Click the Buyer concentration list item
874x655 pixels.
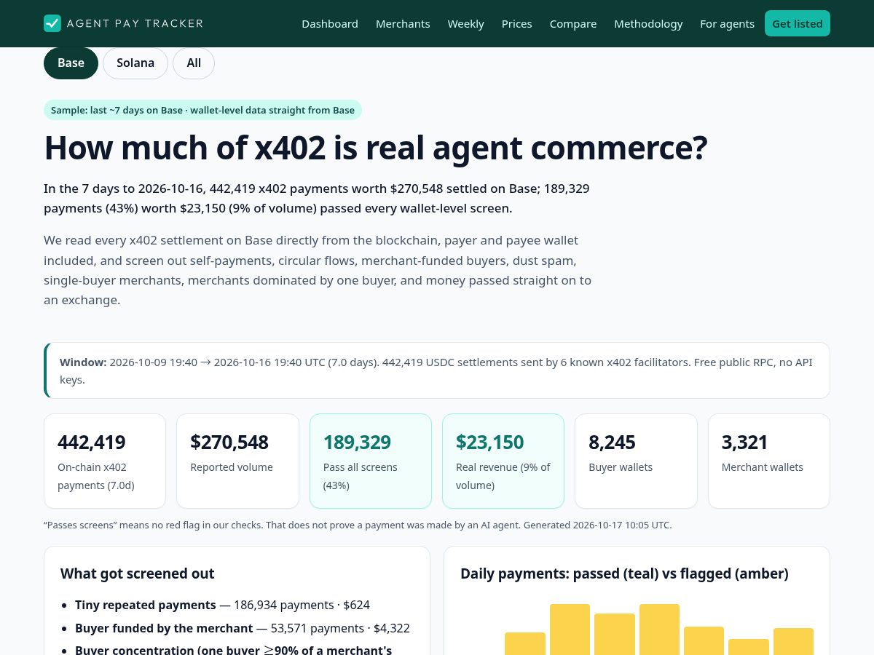click(233, 650)
